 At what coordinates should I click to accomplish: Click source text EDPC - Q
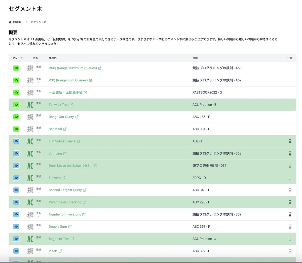[199, 178]
